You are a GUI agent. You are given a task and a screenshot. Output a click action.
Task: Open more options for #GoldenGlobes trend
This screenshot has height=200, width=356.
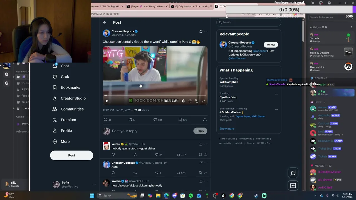coord(276,109)
